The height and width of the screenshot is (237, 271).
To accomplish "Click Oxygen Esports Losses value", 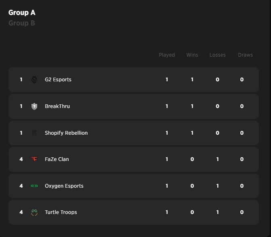I will (x=217, y=186).
